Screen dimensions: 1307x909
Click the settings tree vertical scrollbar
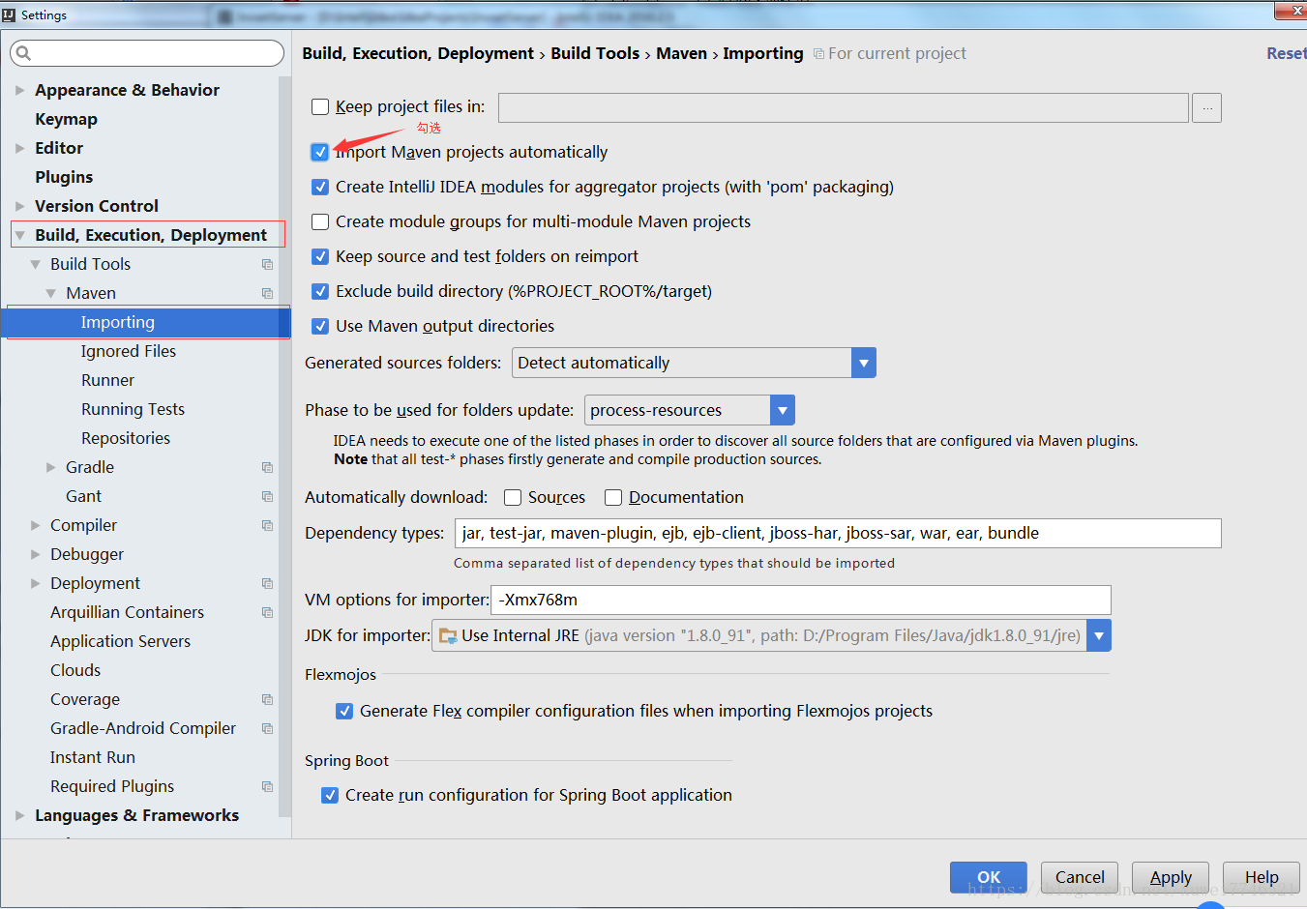(284, 445)
